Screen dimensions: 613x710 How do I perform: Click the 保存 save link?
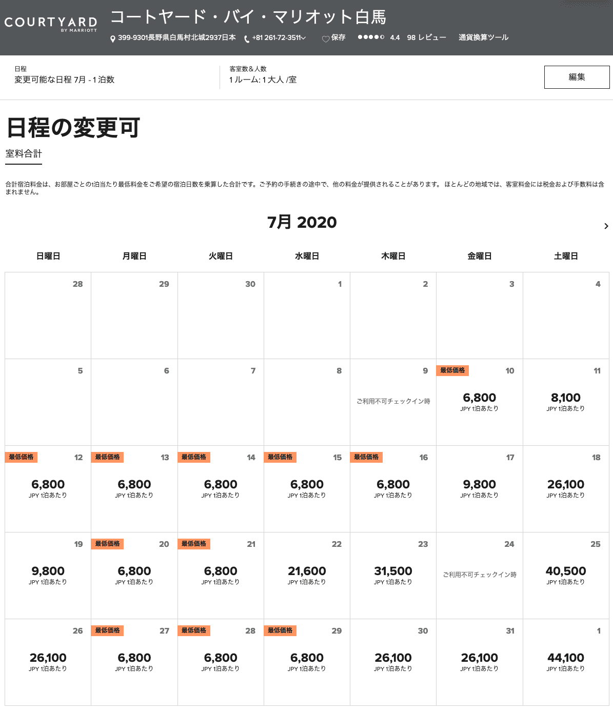pyautogui.click(x=338, y=37)
